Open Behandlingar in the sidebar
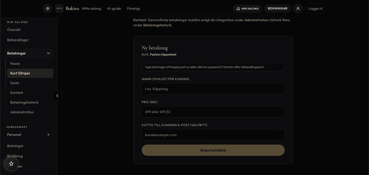The width and height of the screenshot is (369, 175). click(x=18, y=40)
